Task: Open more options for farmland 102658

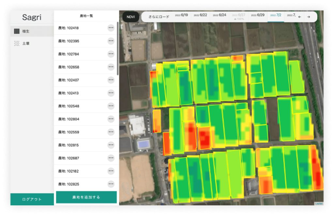Action: click(x=111, y=67)
